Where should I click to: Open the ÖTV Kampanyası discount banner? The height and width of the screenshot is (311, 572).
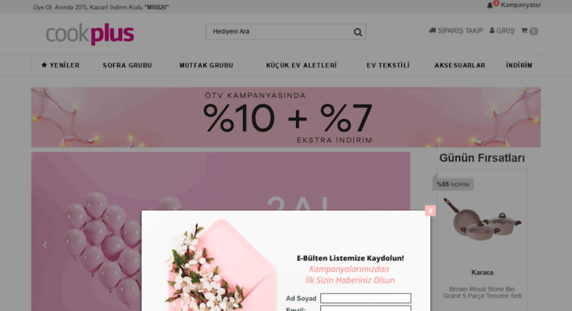point(286,117)
